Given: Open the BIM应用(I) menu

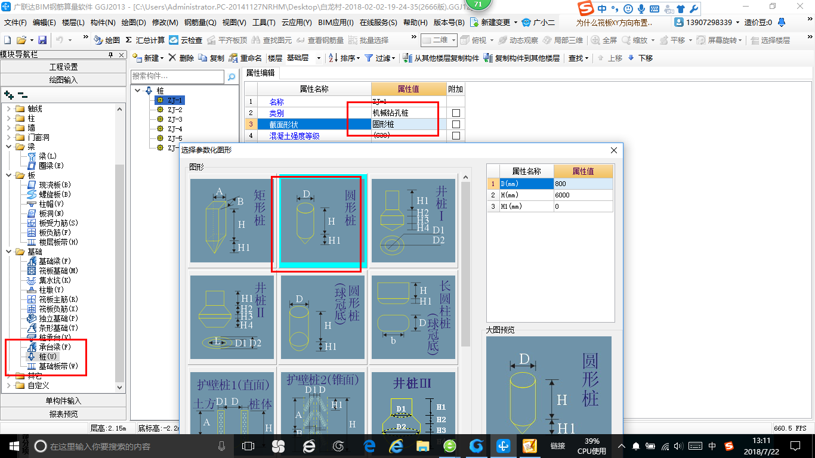Looking at the screenshot, I should [336, 23].
